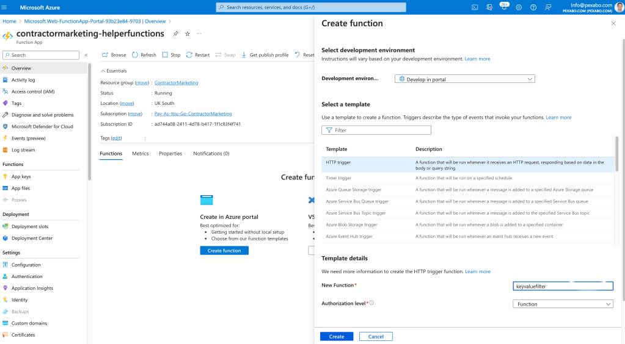Click Home breadcrumb link
This screenshot has width=625, height=344.
tap(10, 21)
